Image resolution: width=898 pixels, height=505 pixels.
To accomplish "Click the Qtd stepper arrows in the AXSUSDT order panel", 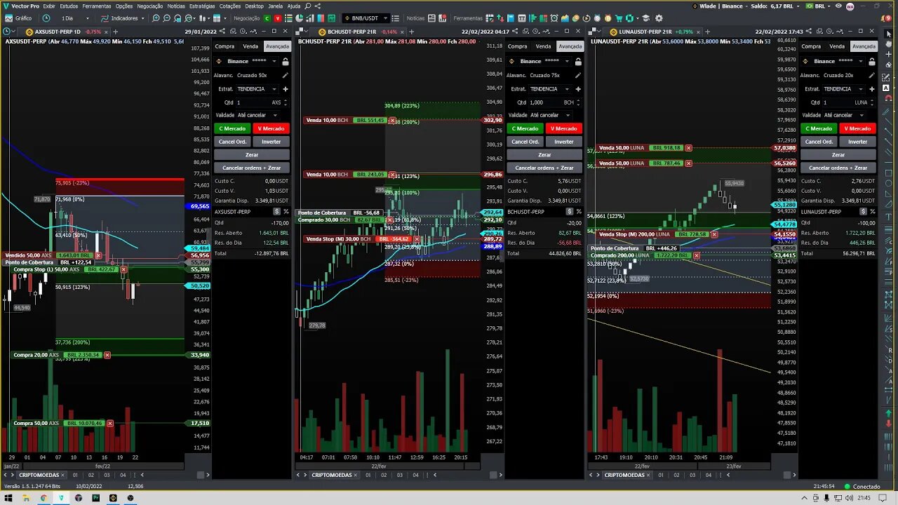I will coord(285,102).
